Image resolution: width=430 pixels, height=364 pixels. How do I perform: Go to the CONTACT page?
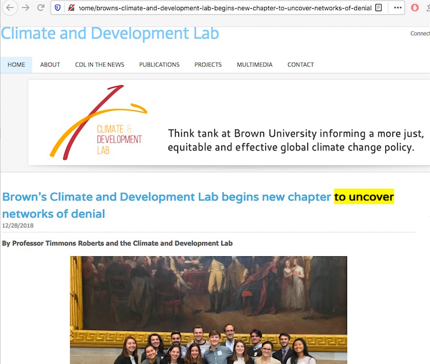coord(301,65)
